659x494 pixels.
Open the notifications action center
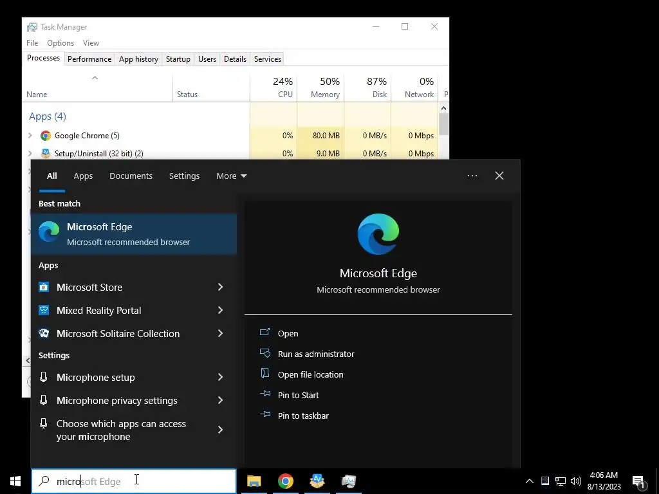click(638, 482)
